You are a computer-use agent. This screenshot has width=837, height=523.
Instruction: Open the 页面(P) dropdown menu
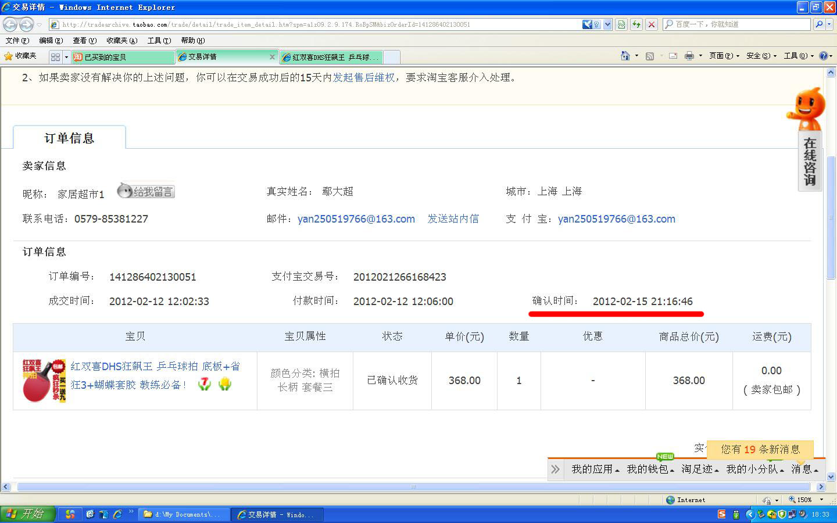(724, 56)
